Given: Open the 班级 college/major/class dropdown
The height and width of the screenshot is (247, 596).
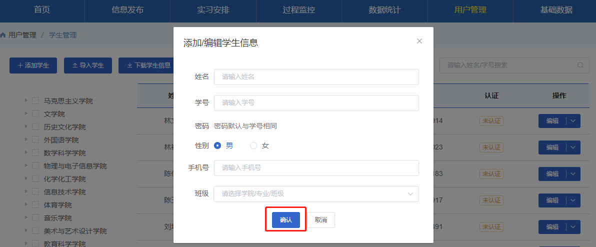Looking at the screenshot, I should pos(316,194).
